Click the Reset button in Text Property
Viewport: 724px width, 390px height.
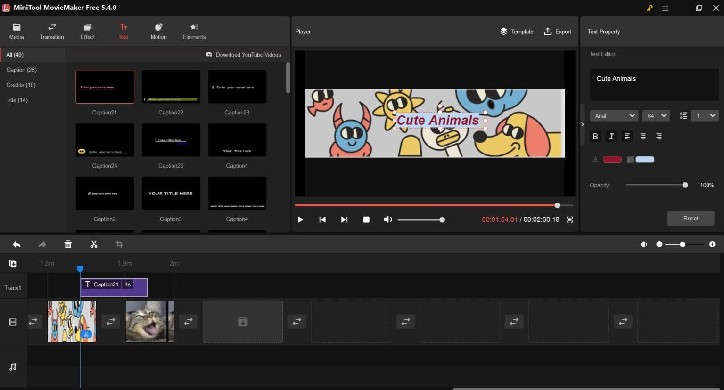click(691, 218)
